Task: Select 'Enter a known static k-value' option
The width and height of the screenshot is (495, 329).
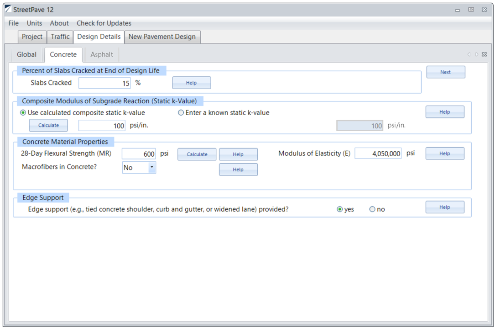Action: pyautogui.click(x=181, y=113)
